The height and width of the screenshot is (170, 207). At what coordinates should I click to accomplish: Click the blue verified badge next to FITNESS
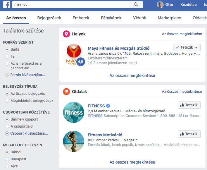[x=108, y=106]
